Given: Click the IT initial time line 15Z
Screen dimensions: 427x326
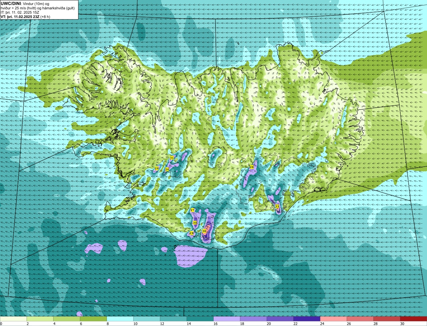Looking at the screenshot, I should click(x=20, y=12).
